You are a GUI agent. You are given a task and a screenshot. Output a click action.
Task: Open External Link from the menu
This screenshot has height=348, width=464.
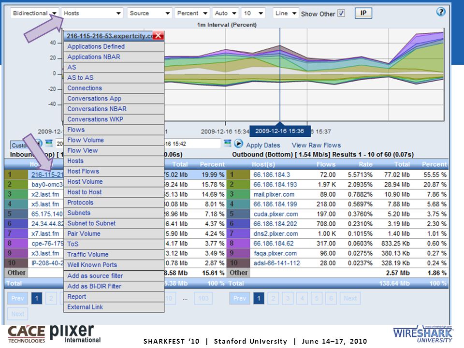114,307
